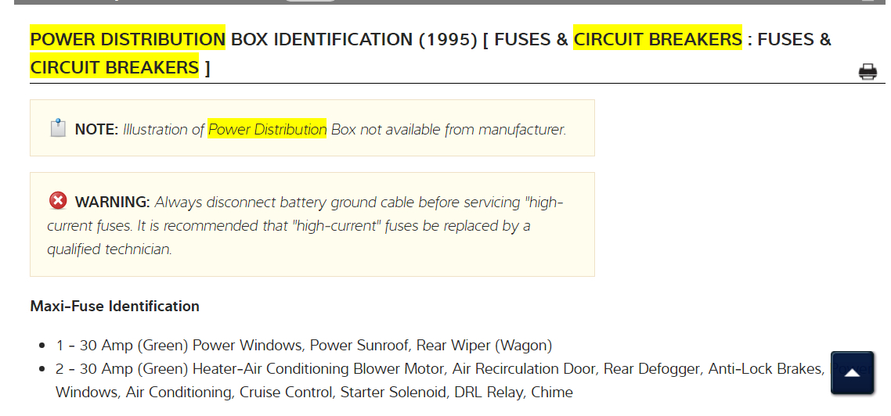Click the red warning X icon
The image size is (891, 416).
58,201
